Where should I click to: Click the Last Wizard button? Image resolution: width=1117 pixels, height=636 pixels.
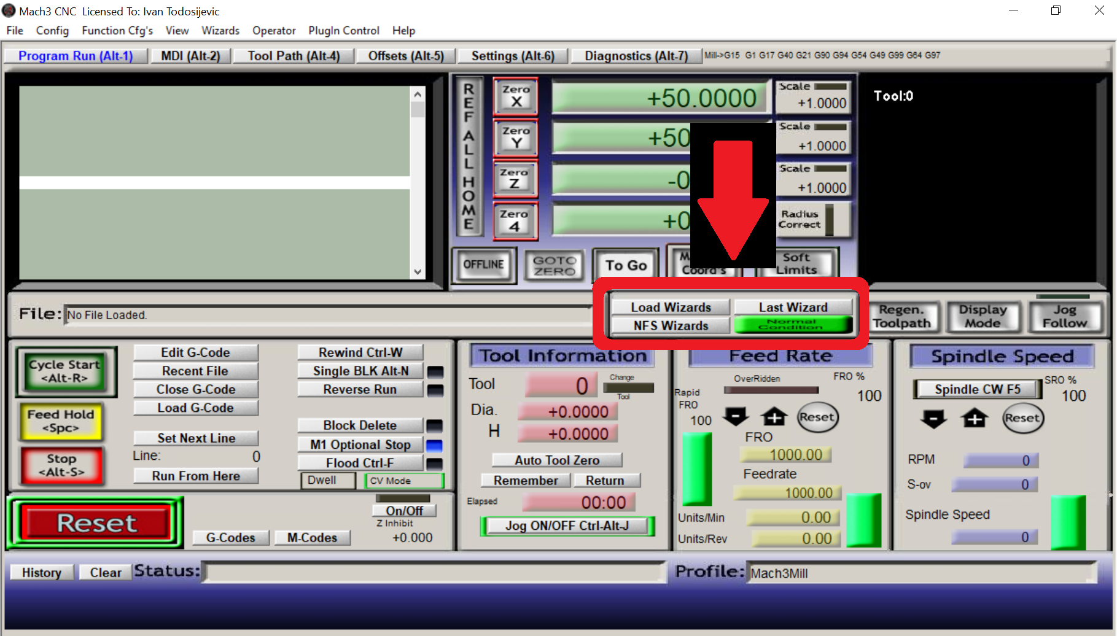click(x=793, y=307)
